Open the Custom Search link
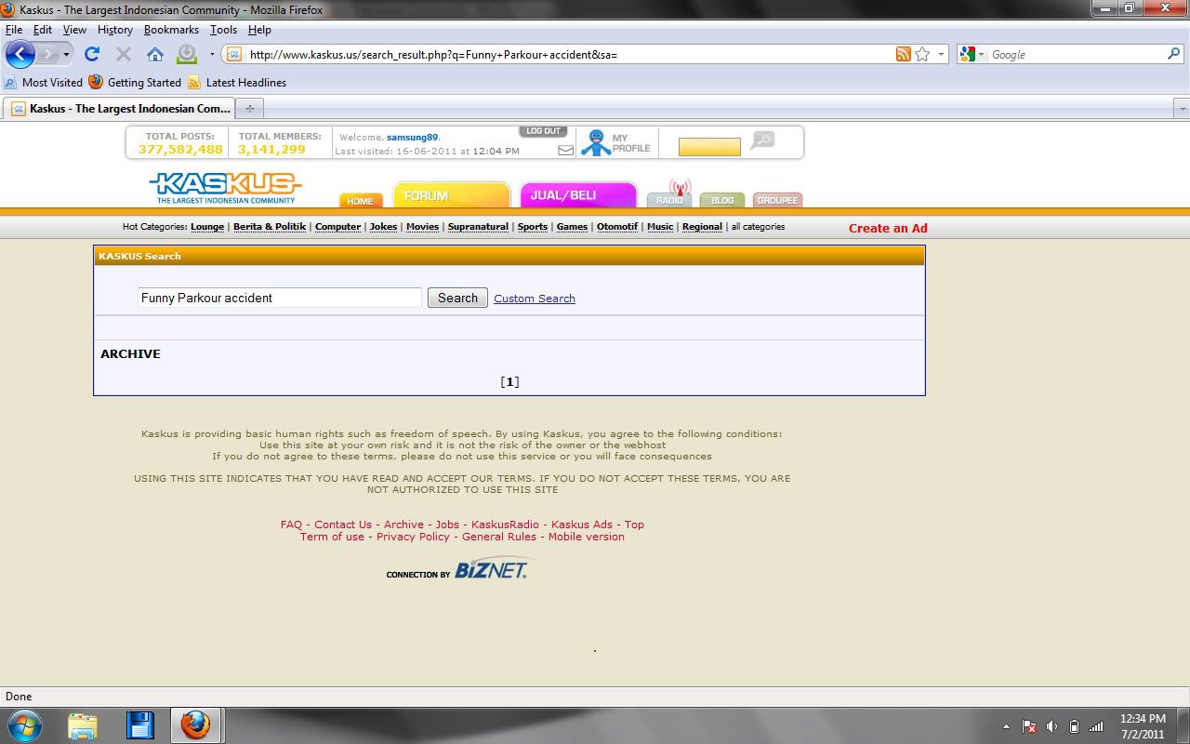Viewport: 1190px width, 744px height. coord(535,299)
